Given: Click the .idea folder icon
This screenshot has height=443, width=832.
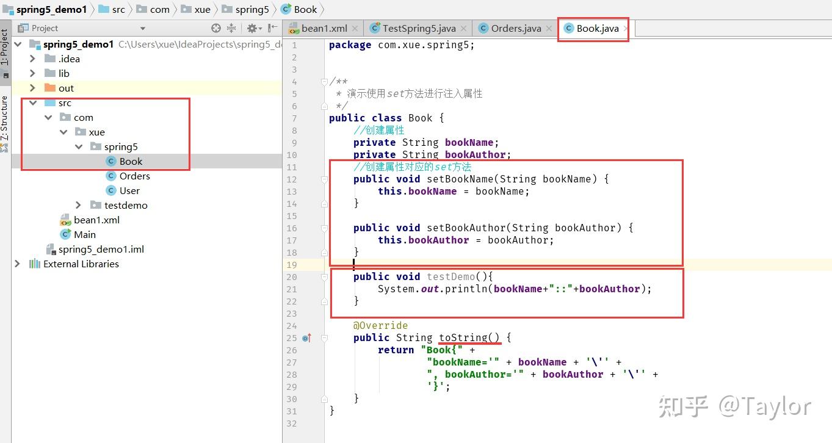Looking at the screenshot, I should pos(50,59).
